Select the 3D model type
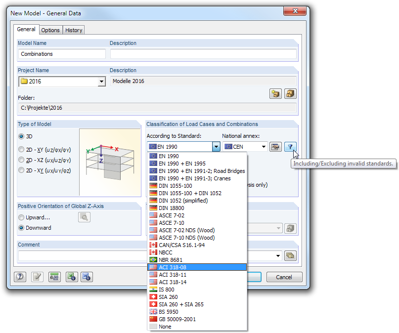 (21, 136)
